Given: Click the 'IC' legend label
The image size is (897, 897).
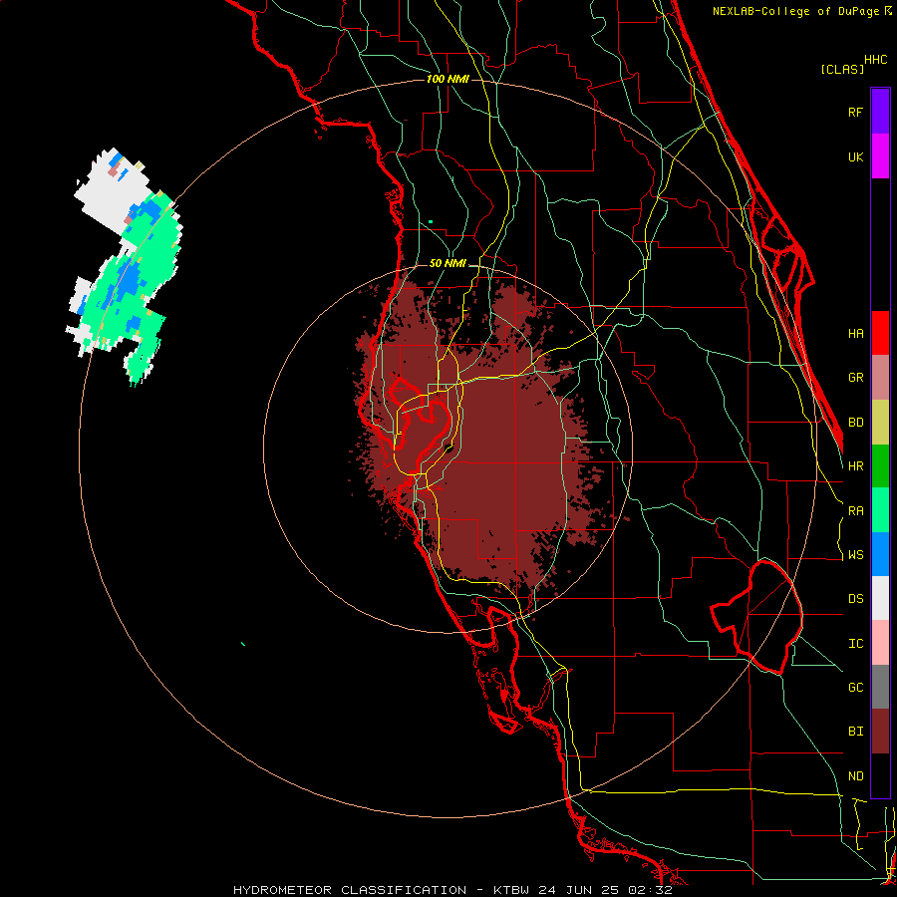Looking at the screenshot, I should pyautogui.click(x=855, y=644).
